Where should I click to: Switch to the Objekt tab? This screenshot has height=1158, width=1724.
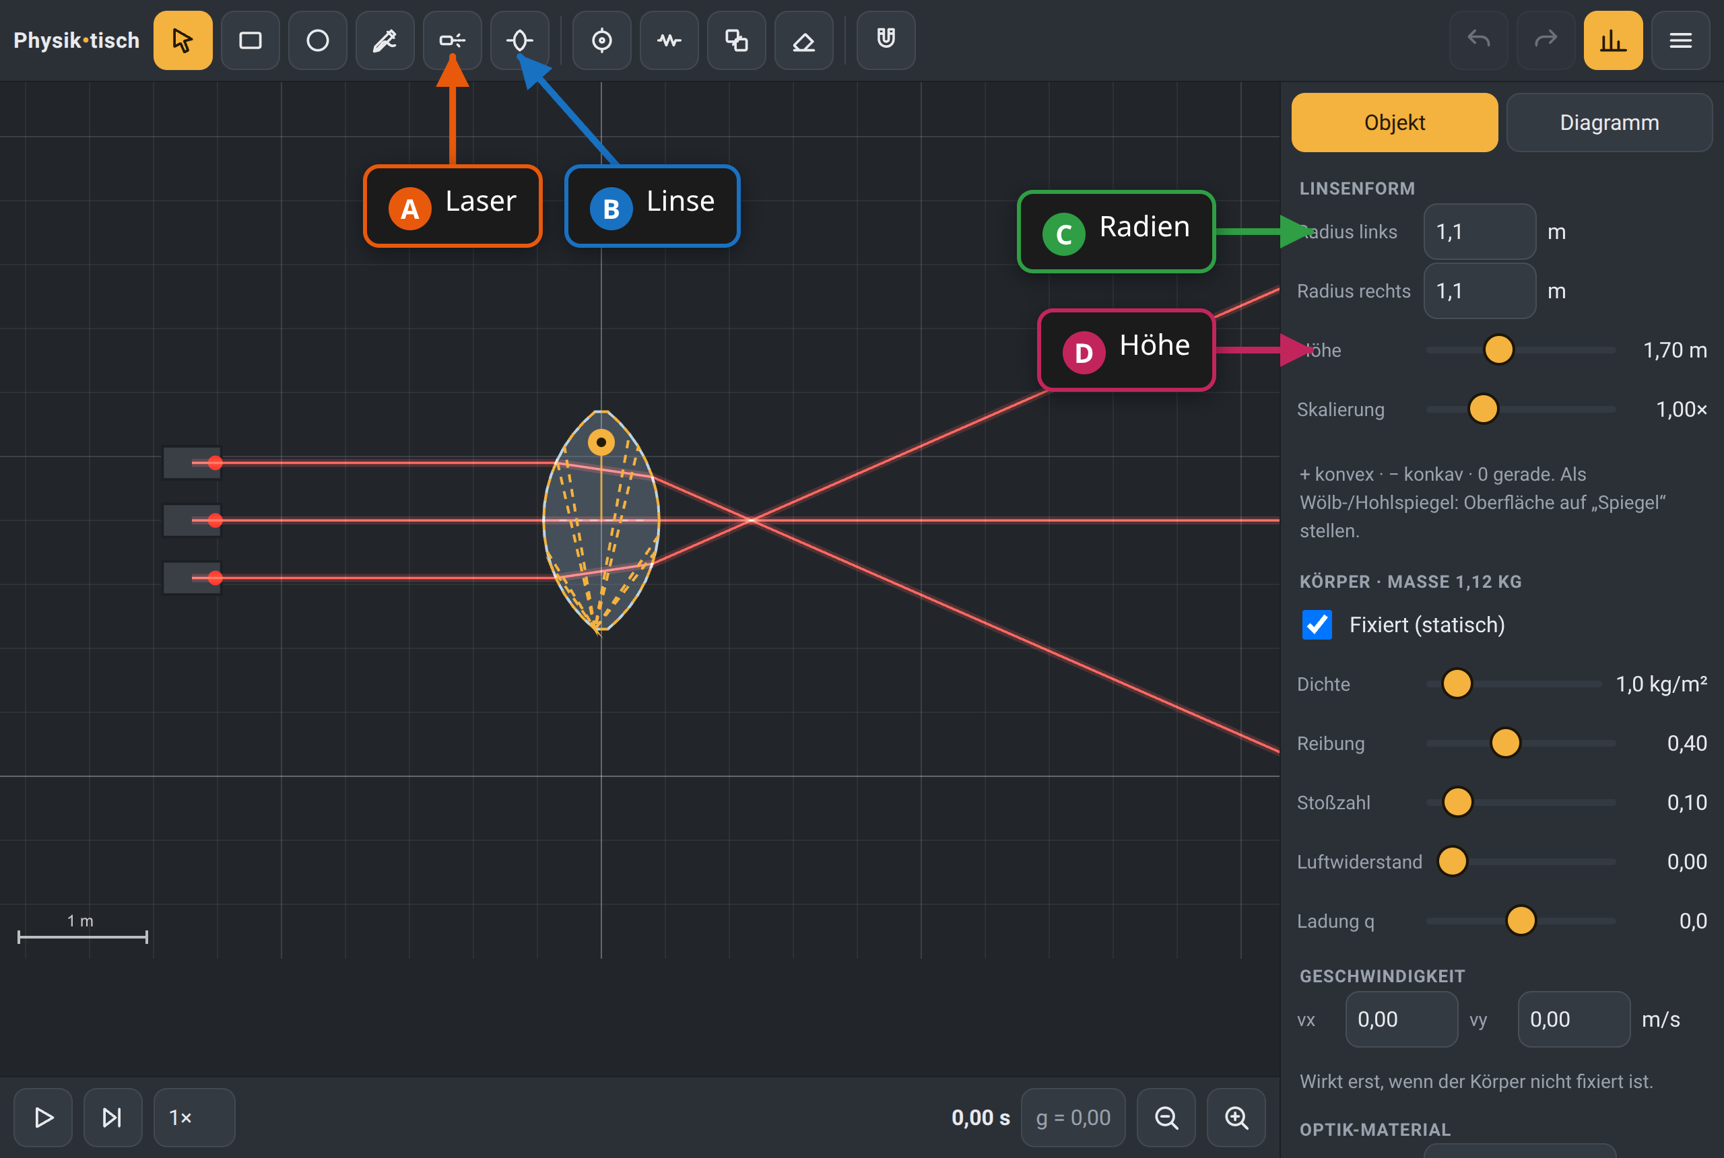[1395, 123]
